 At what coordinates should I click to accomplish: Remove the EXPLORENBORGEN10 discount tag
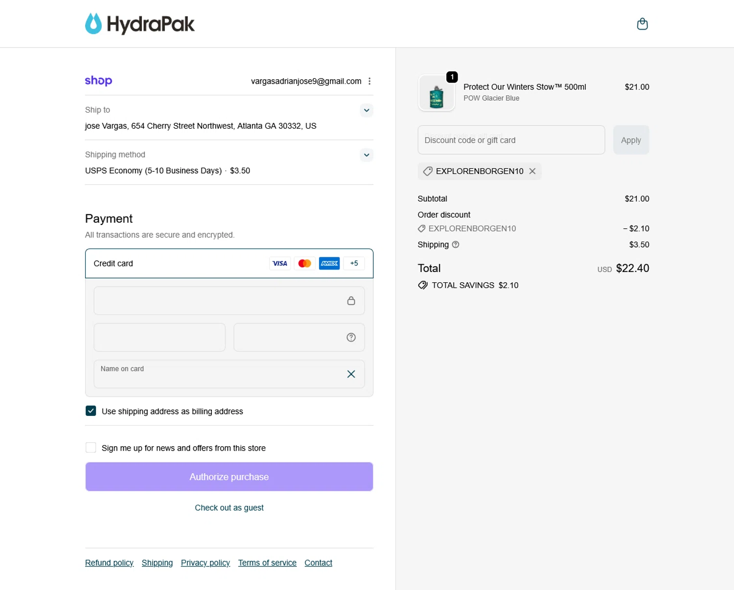tap(532, 171)
